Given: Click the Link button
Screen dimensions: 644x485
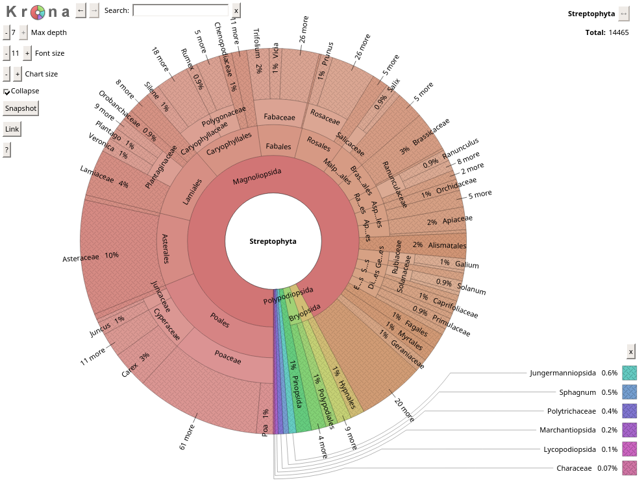Looking at the screenshot, I should 12,129.
